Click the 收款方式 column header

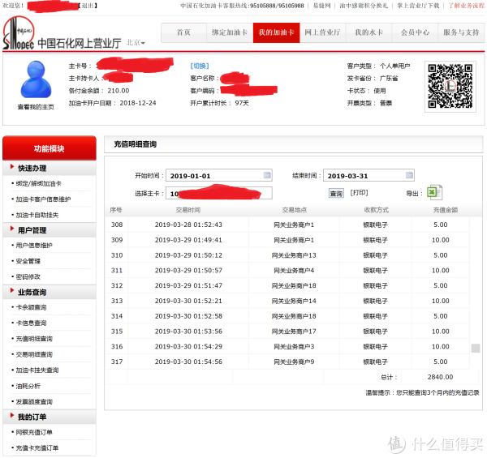(376, 210)
